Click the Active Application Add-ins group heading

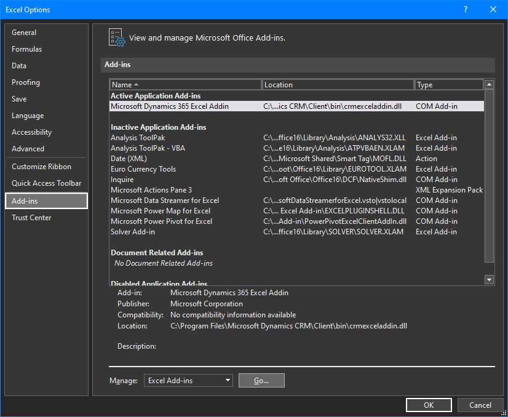click(x=156, y=96)
